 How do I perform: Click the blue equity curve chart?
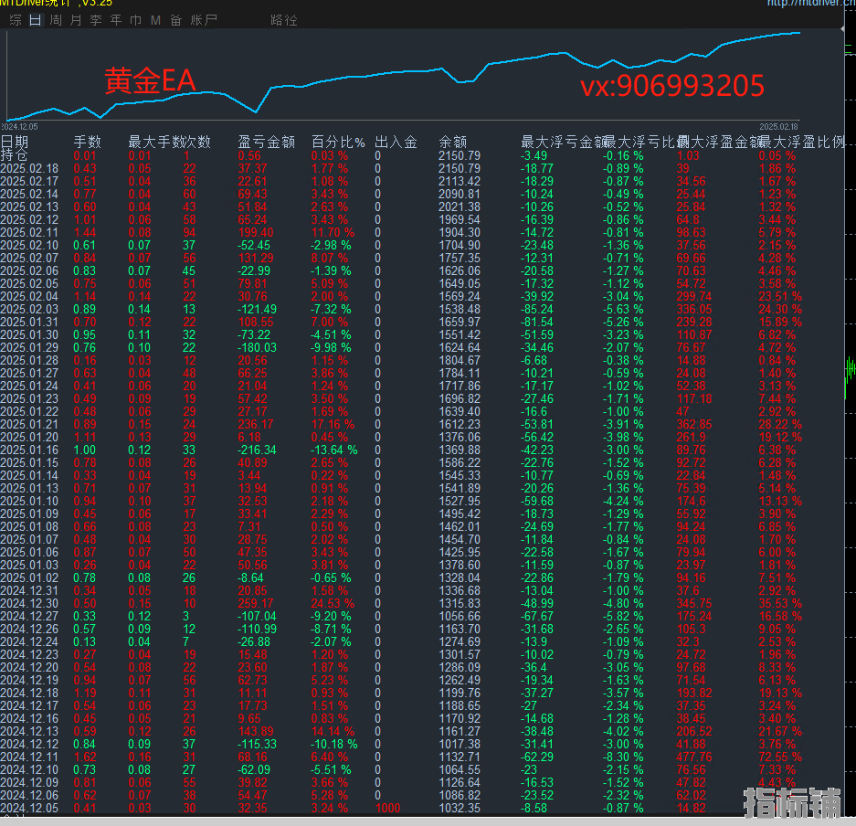tap(403, 75)
